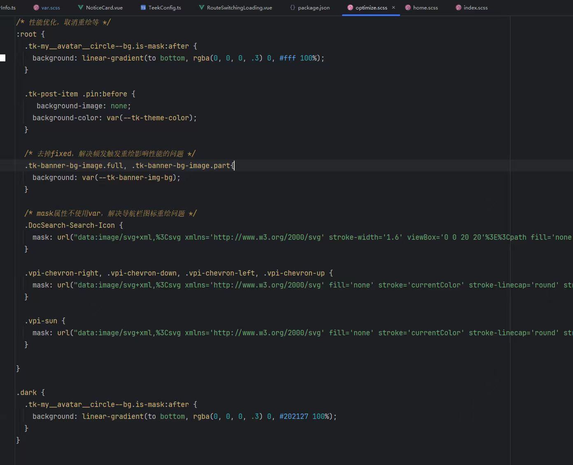Click the '.dark {' selector line
Viewport: 573px width, 465px height.
click(30, 393)
